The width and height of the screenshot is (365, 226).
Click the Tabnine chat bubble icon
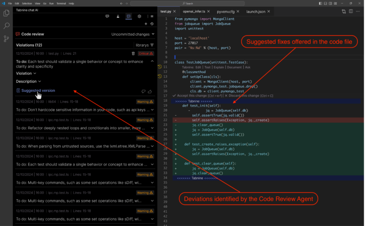(107, 16)
